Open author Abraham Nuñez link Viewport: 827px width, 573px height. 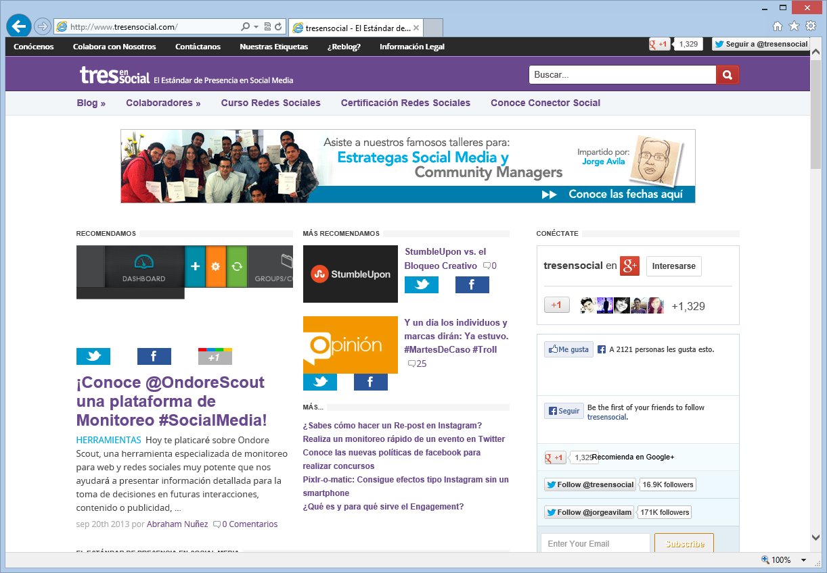pos(177,524)
